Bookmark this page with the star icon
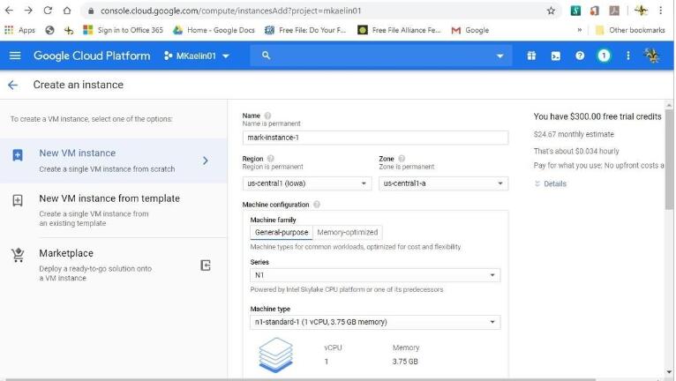This screenshot has height=381, width=676. 551,11
